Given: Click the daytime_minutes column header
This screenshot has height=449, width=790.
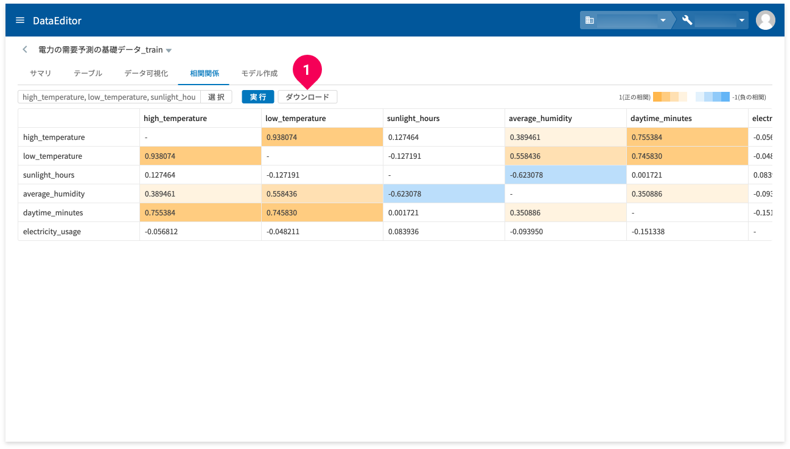Looking at the screenshot, I should (x=687, y=118).
